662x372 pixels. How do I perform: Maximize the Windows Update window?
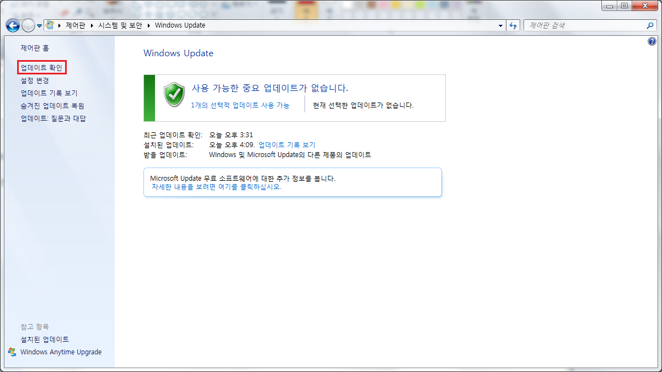[x=624, y=6]
